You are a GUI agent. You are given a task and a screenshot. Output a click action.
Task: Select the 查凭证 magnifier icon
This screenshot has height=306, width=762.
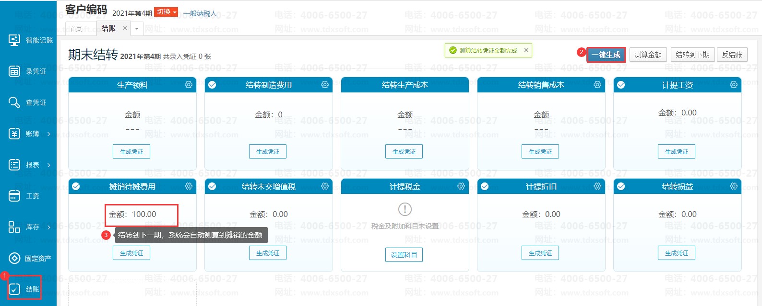(x=14, y=102)
